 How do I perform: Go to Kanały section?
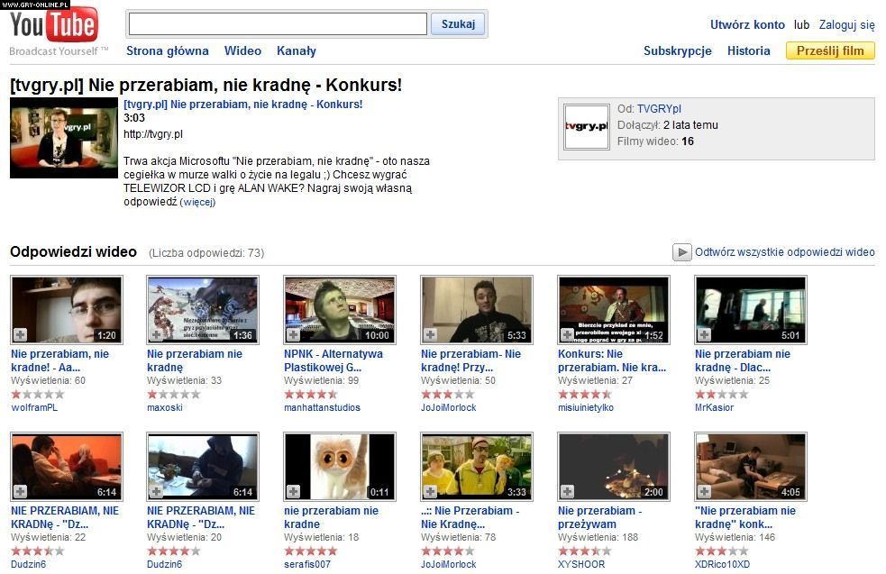[x=296, y=51]
